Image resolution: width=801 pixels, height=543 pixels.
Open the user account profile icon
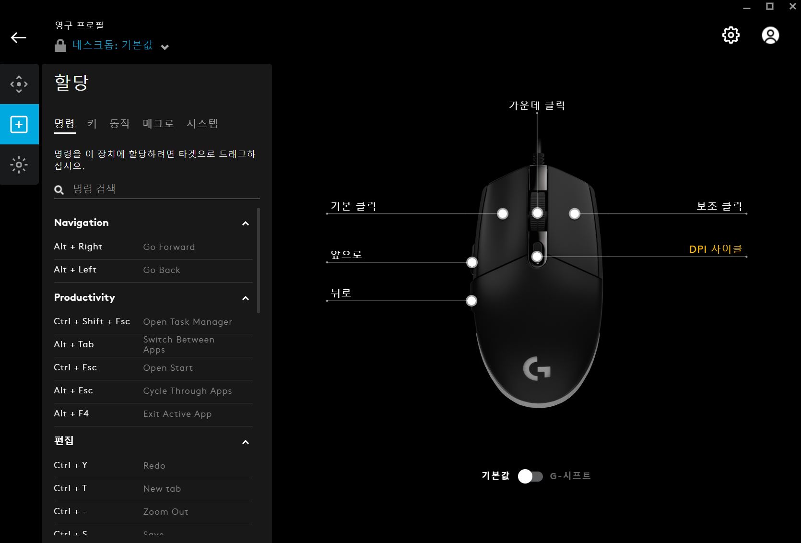(770, 35)
